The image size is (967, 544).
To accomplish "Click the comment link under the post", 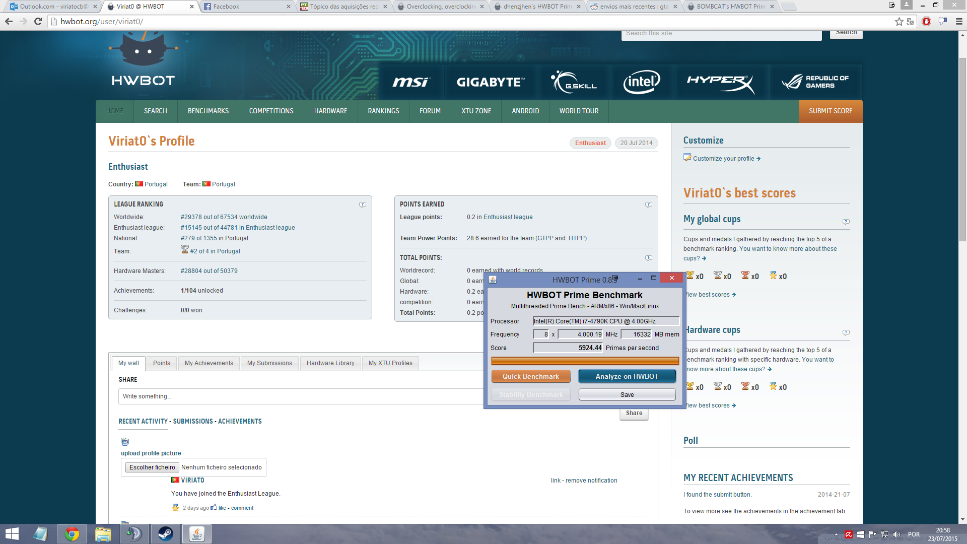I will coord(242,508).
